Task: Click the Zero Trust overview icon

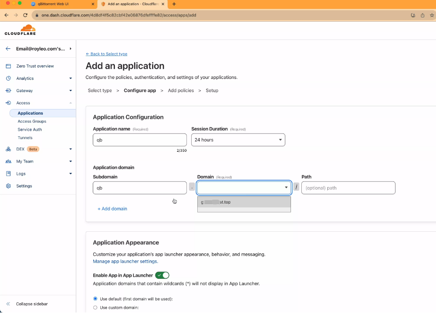Action: pyautogui.click(x=8, y=66)
